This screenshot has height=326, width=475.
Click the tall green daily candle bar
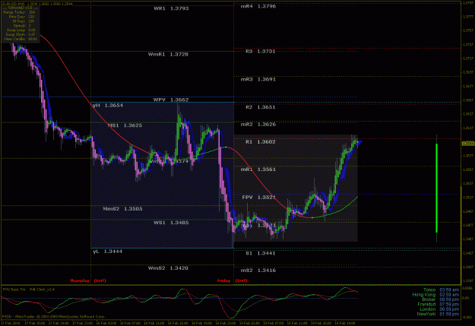click(x=436, y=188)
